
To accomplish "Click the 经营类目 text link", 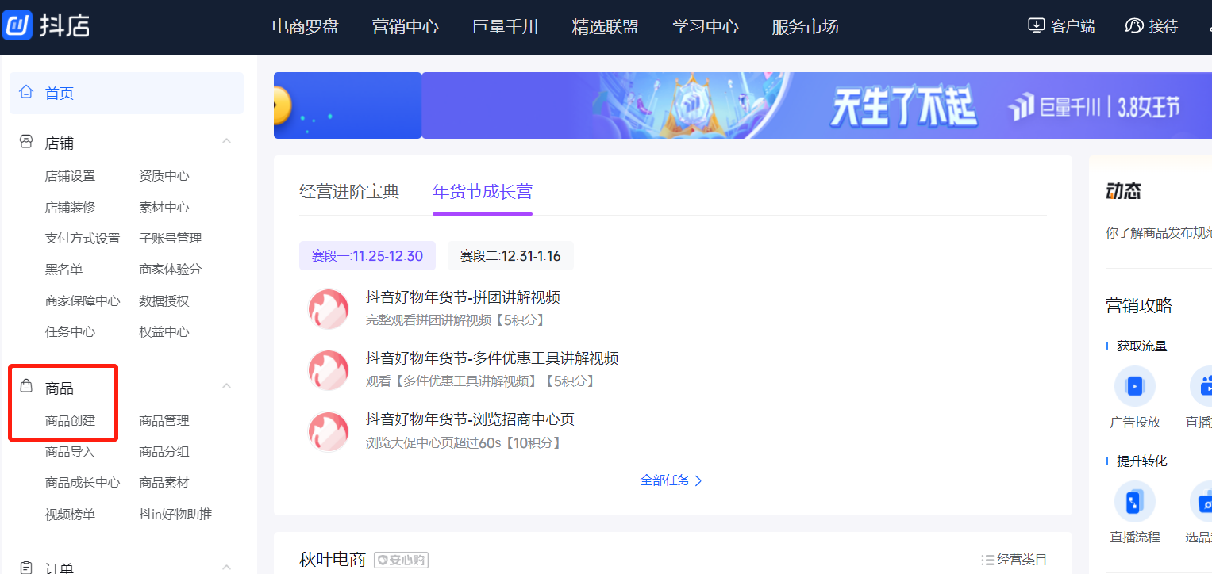I will click(1022, 560).
